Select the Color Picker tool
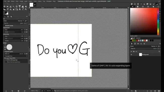Screen dimensions: 164x92 [23, 9]
